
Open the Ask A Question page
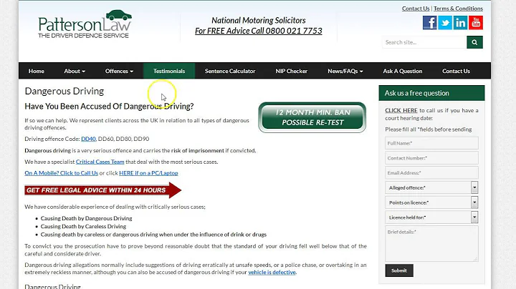point(403,71)
